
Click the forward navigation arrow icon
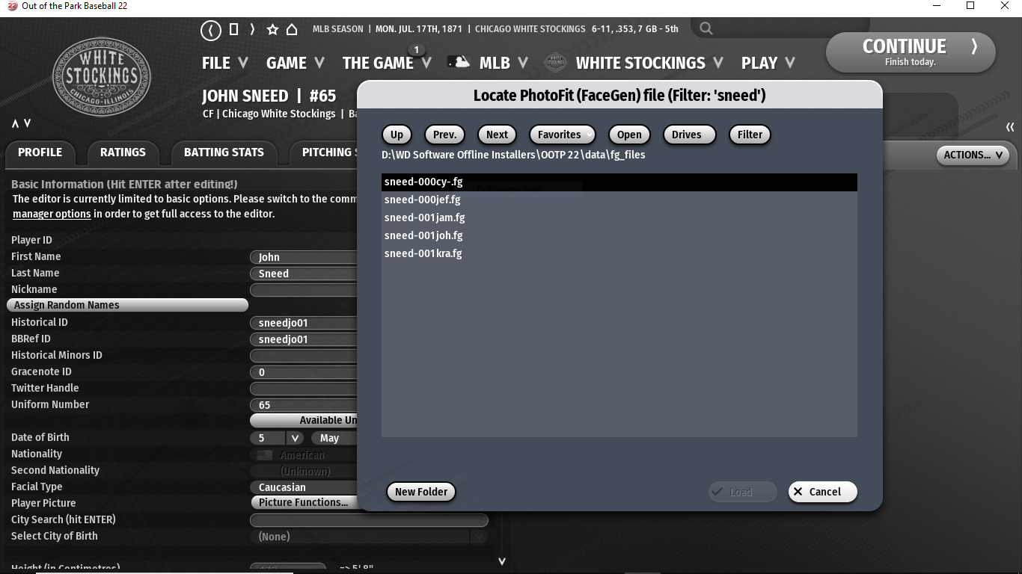(x=252, y=30)
